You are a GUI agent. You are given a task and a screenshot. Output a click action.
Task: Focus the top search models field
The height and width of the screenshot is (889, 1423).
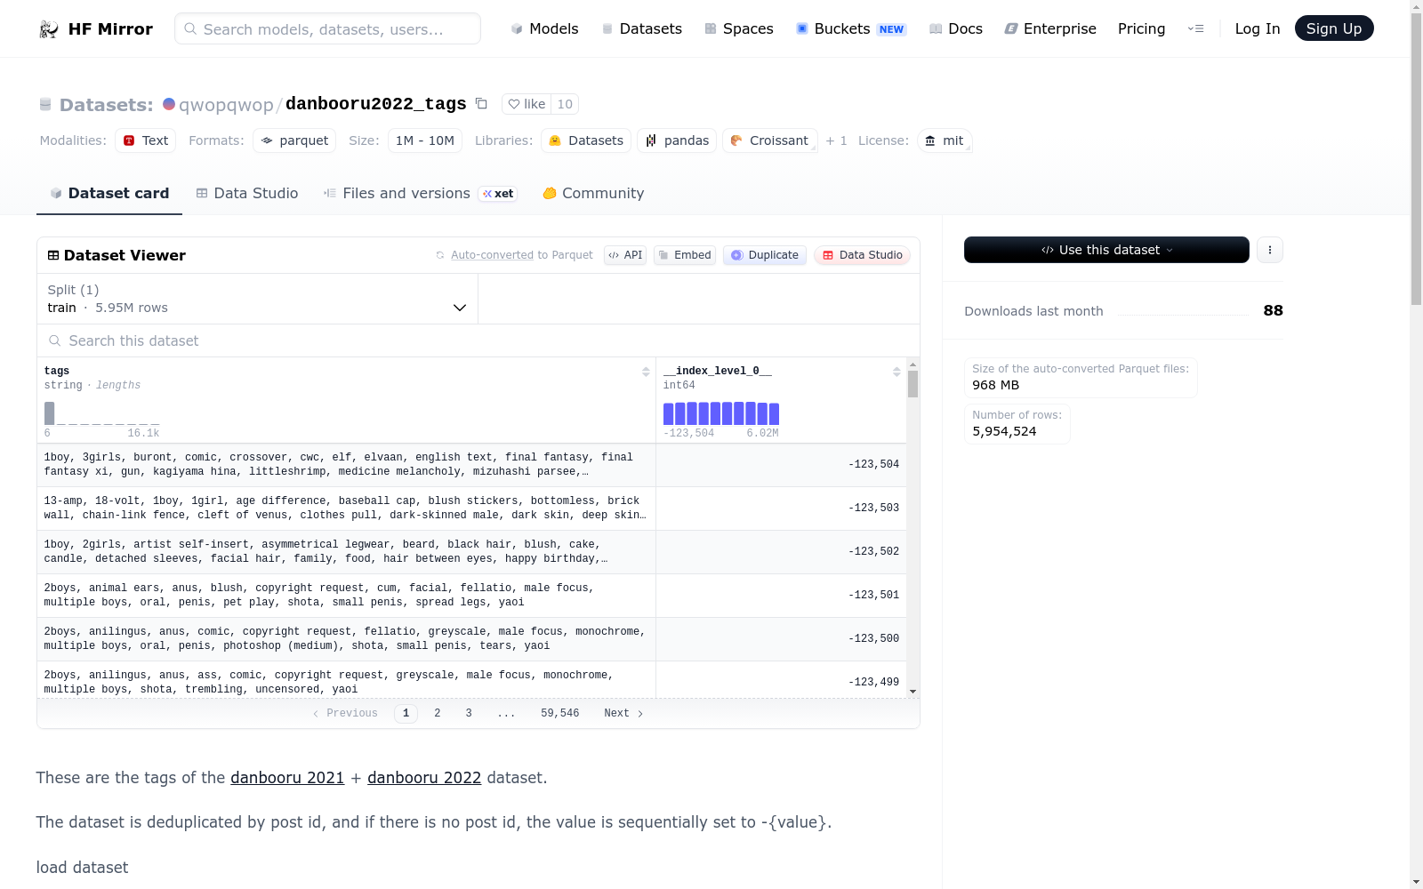point(327,28)
